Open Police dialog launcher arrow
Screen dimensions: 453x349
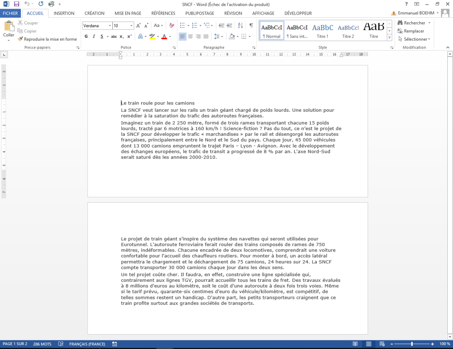click(x=174, y=48)
